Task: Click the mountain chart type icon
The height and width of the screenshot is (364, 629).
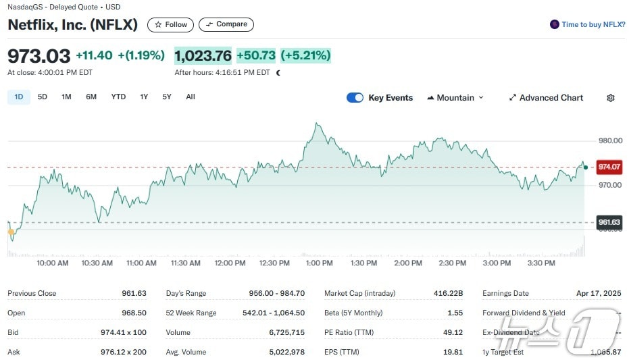Action: click(x=430, y=98)
